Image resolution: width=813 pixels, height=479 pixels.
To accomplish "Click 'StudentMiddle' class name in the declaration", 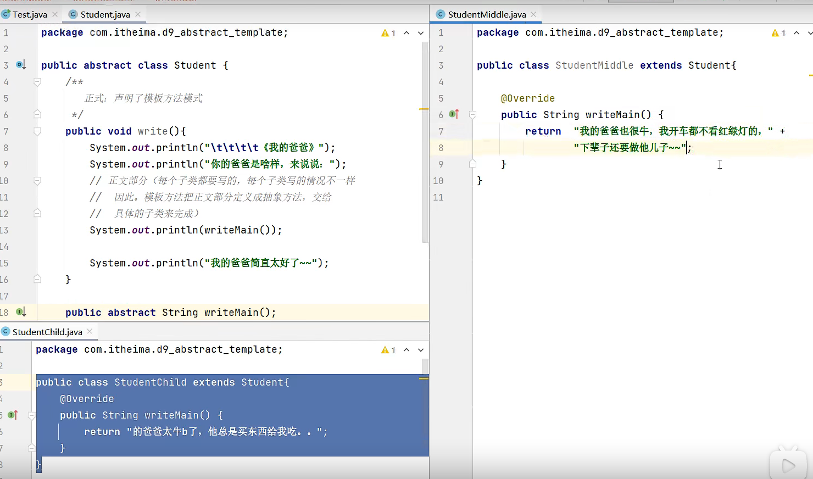I will 594,65.
